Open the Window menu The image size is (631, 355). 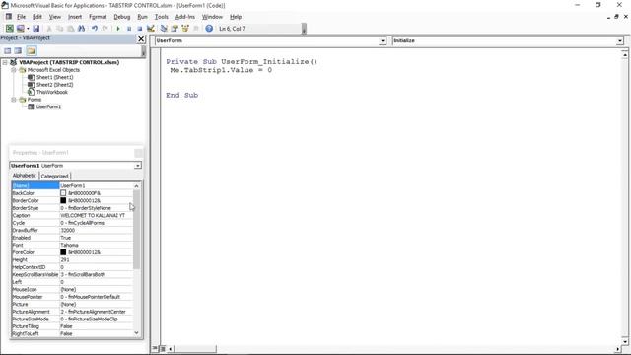(x=212, y=17)
